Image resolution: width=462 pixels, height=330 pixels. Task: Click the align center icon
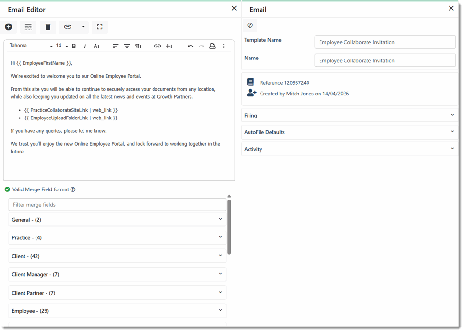click(x=127, y=46)
